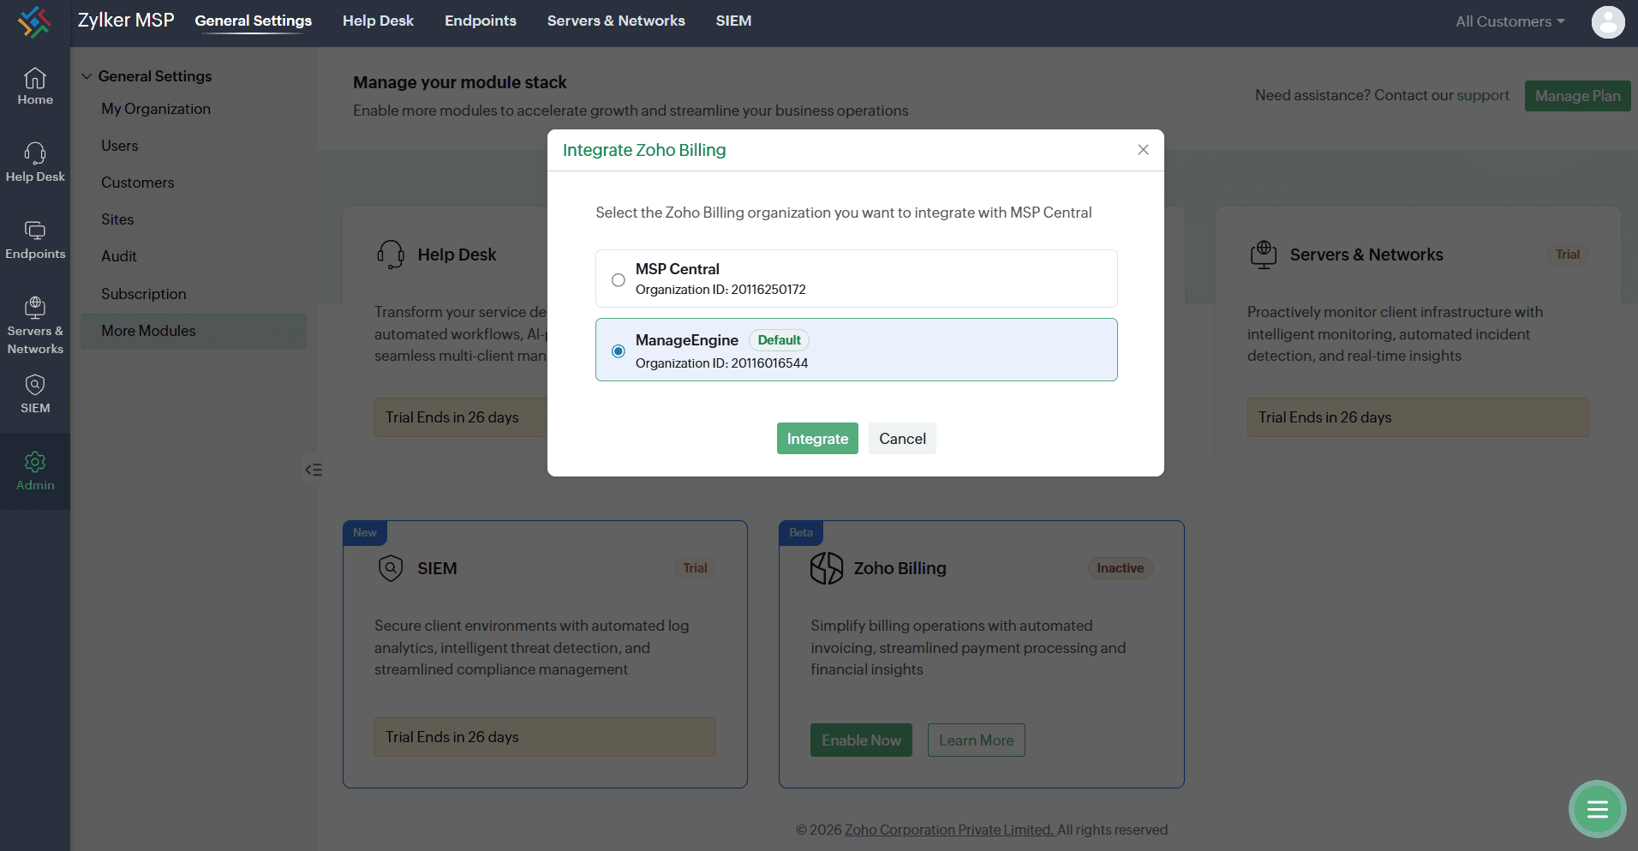
Task: Collapse the General Settings tree
Action: (87, 76)
